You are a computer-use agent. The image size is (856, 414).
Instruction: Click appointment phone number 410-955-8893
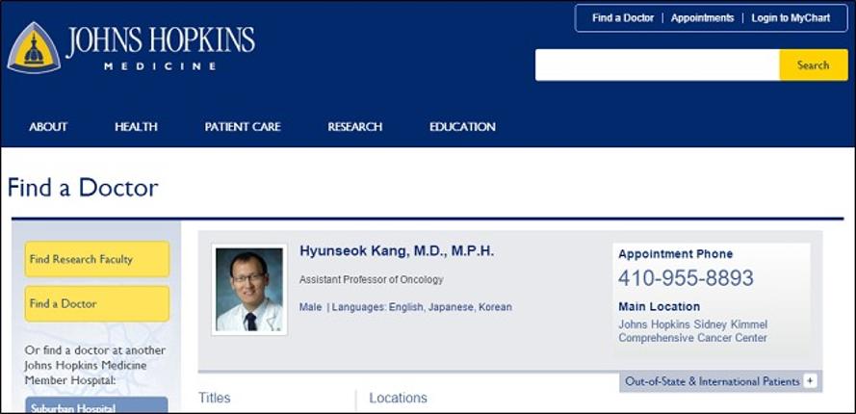tap(686, 279)
